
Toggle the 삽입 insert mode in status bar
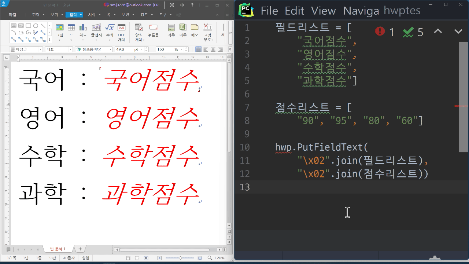[85, 258]
